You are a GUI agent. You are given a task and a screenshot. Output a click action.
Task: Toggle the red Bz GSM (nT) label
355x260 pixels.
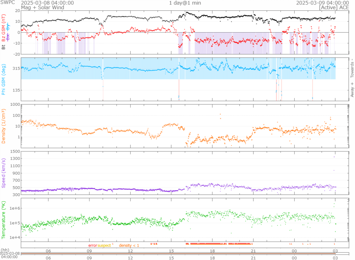coord(3,28)
